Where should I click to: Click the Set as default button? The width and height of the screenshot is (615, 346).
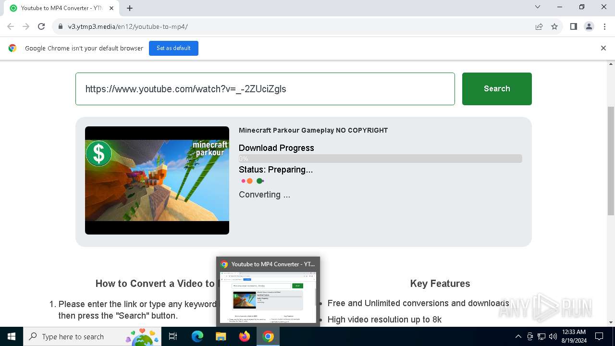click(x=173, y=48)
